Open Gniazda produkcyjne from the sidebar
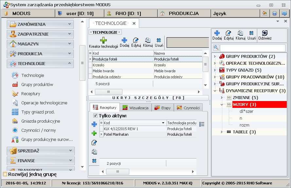The width and height of the screenshot is (291, 188). point(41,121)
